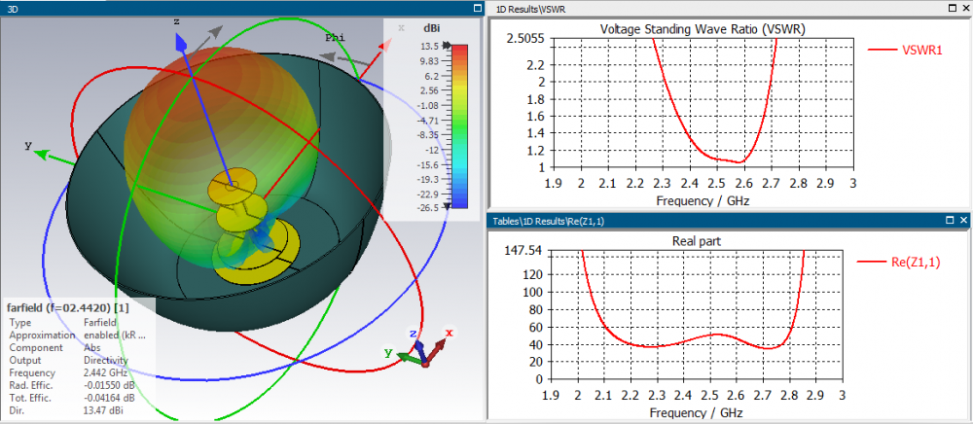Click the upper limit marker at 13.5 dBi
Viewport: 973px width, 424px height.
[x=446, y=46]
